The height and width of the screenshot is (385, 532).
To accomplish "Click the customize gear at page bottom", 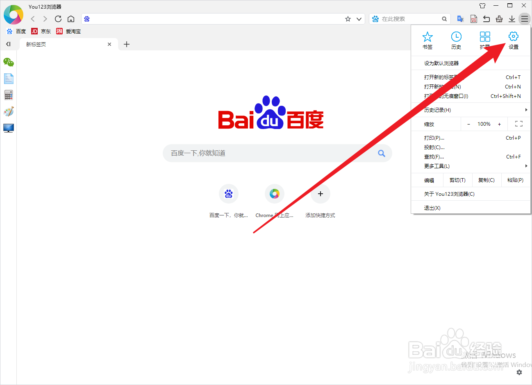I will [x=519, y=372].
